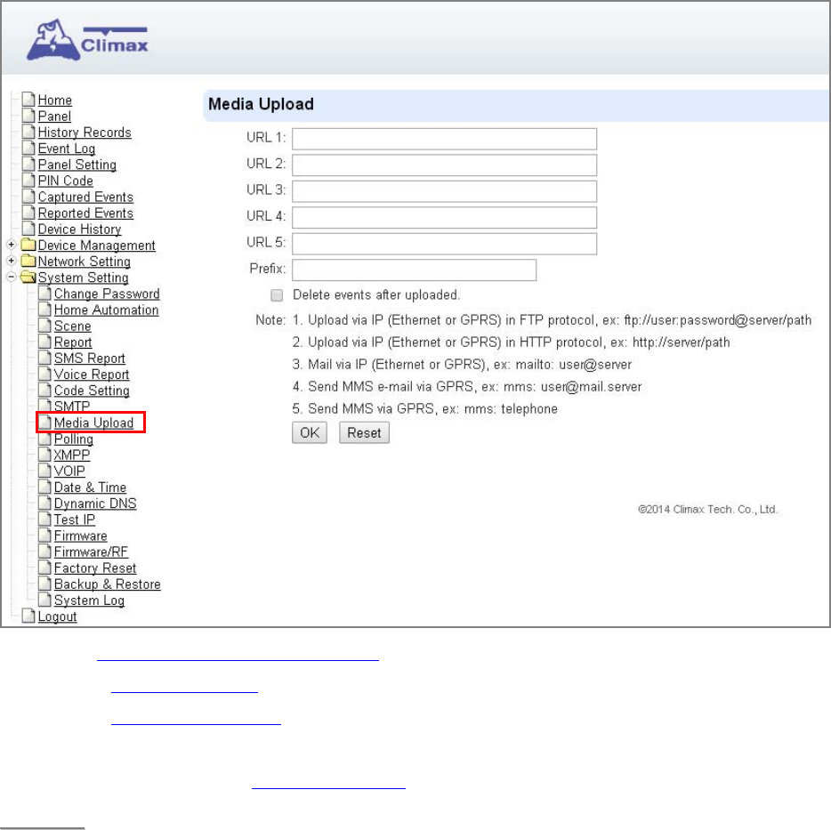This screenshot has height=830, width=831.
Task: Expand the Device Management tree node
Action: coord(12,245)
